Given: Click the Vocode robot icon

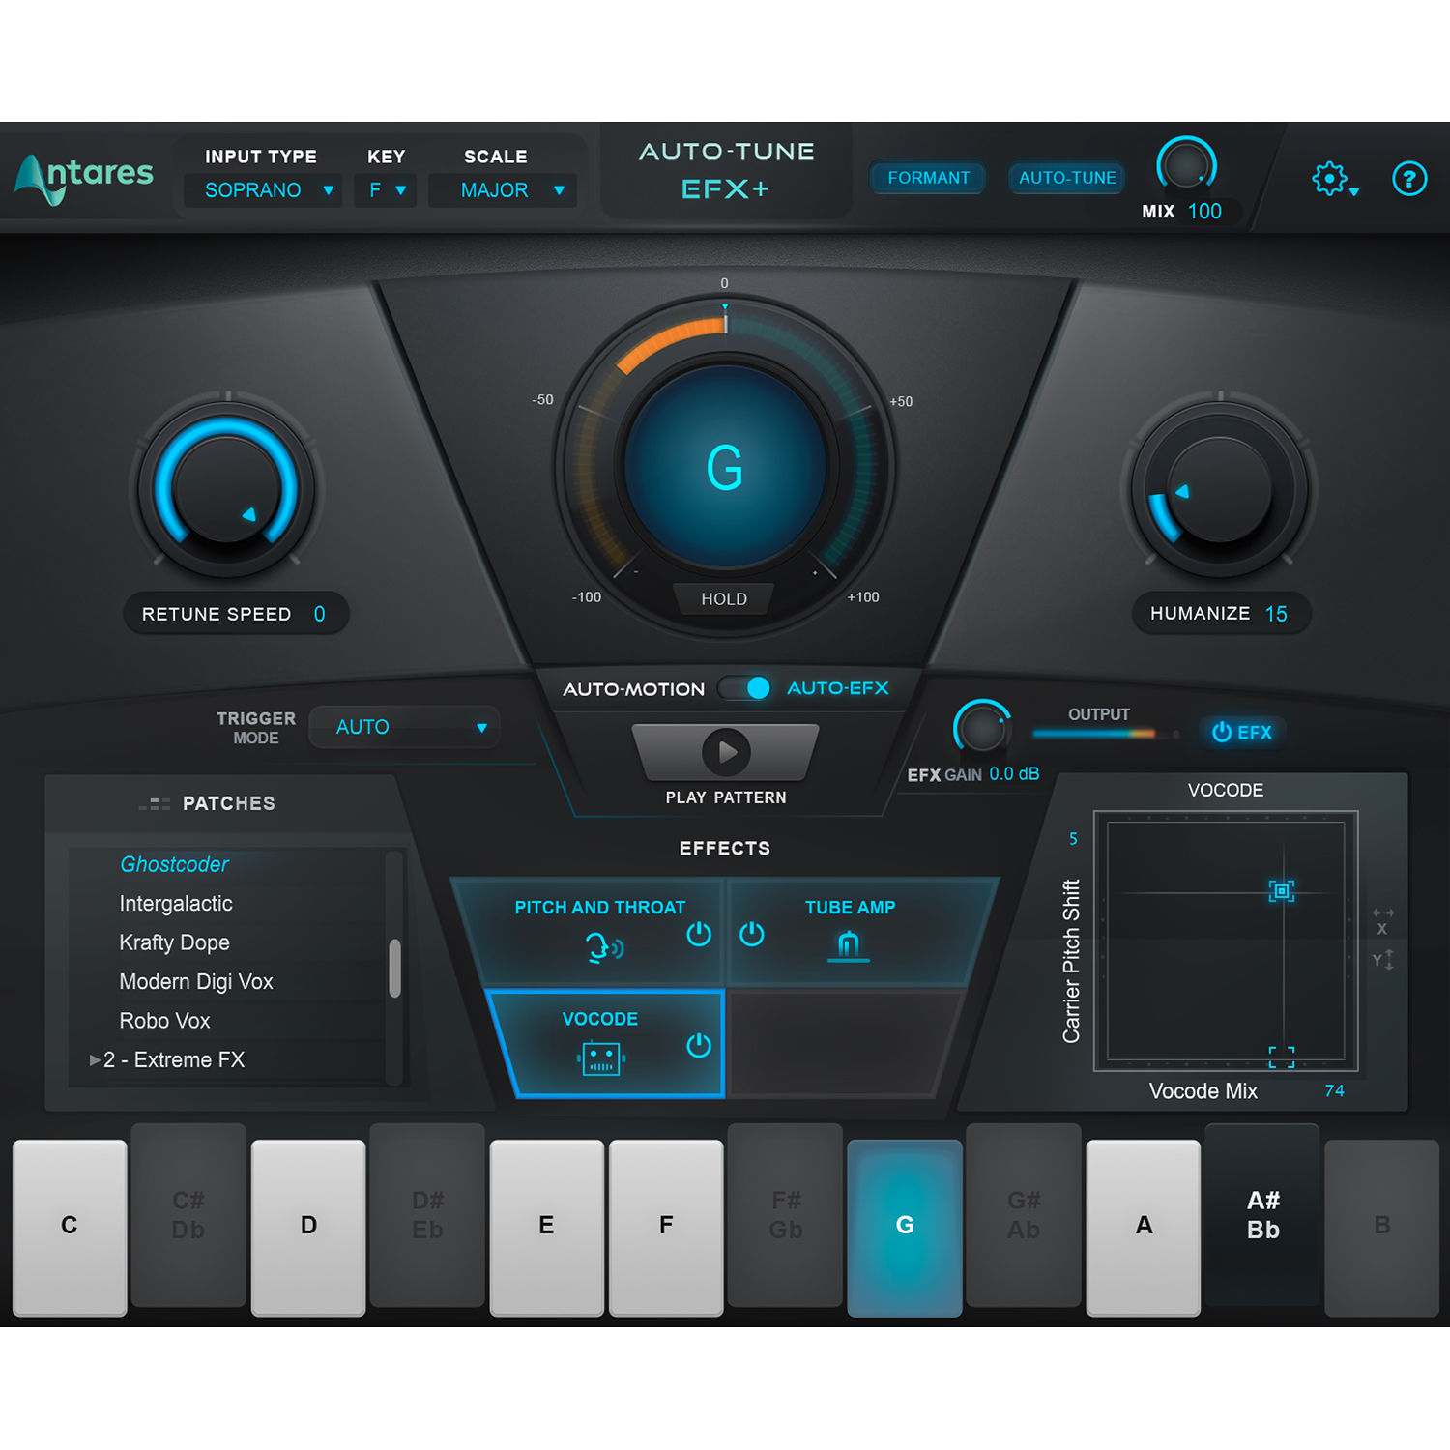Looking at the screenshot, I should click(601, 1058).
